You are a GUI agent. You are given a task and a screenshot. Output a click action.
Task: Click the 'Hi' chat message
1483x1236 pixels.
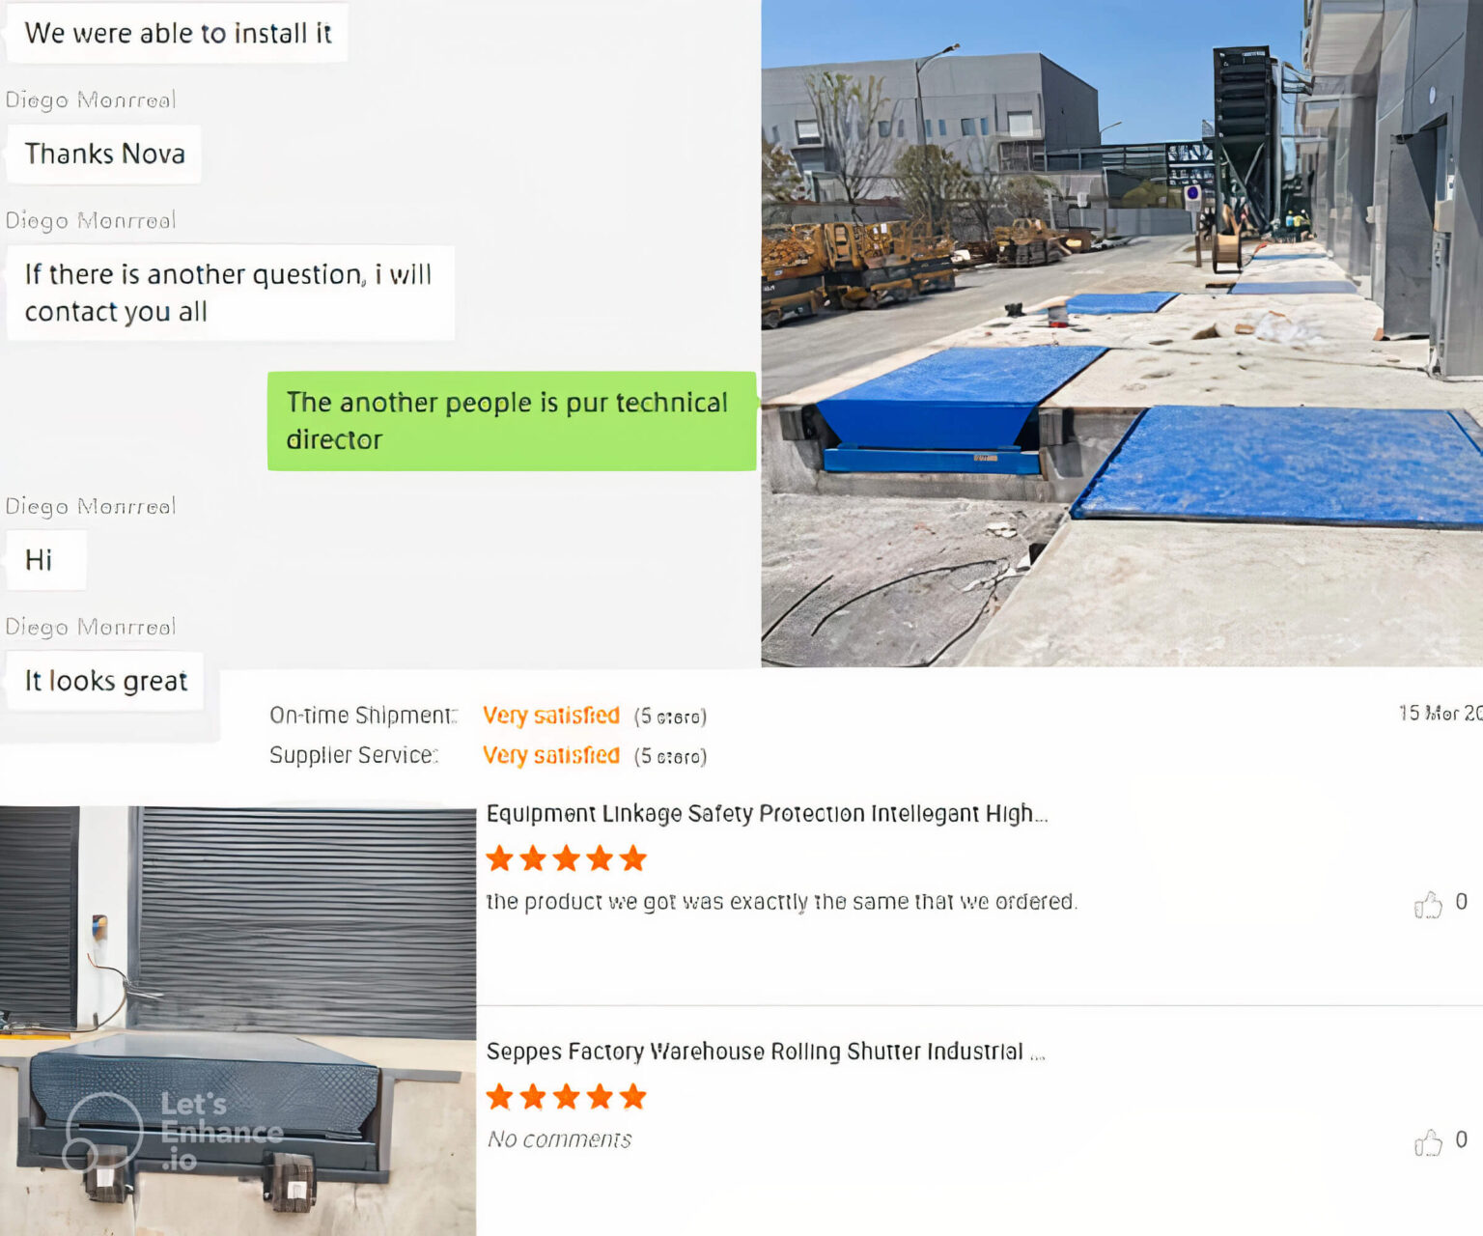click(46, 560)
